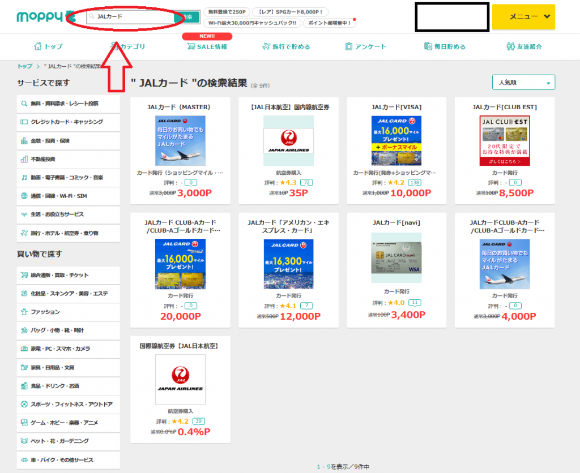Click the cart icon for 総合通販・買取・チケット

[24, 275]
